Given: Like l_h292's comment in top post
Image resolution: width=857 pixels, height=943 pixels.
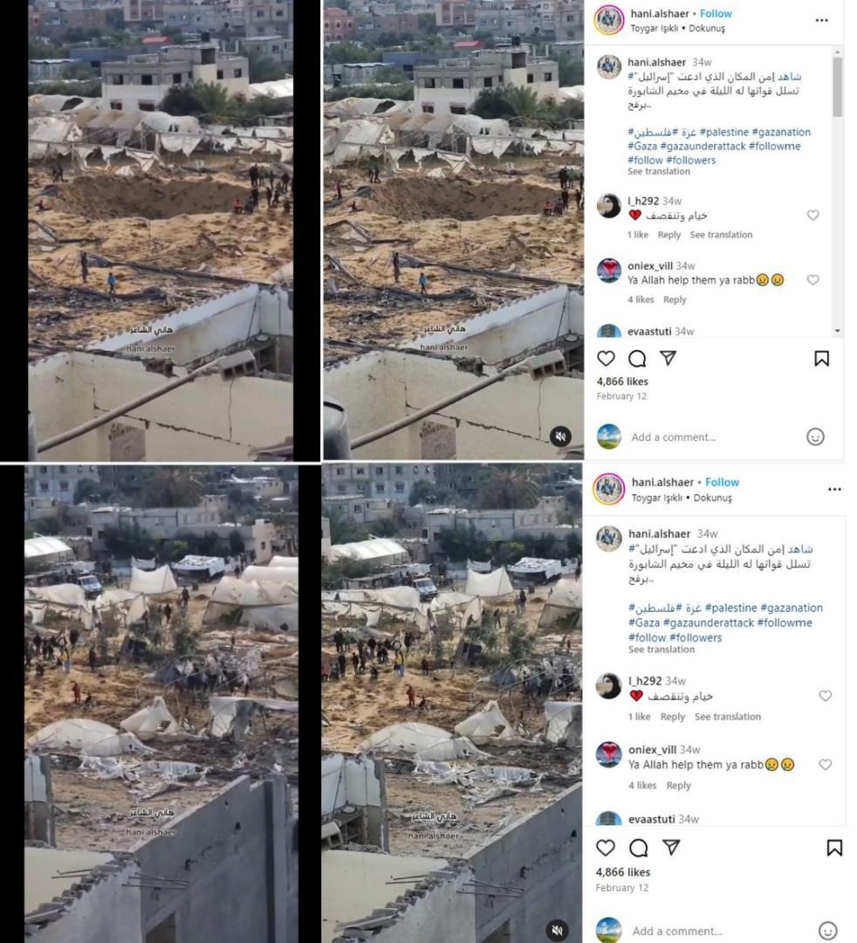Looking at the screenshot, I should coord(812,215).
